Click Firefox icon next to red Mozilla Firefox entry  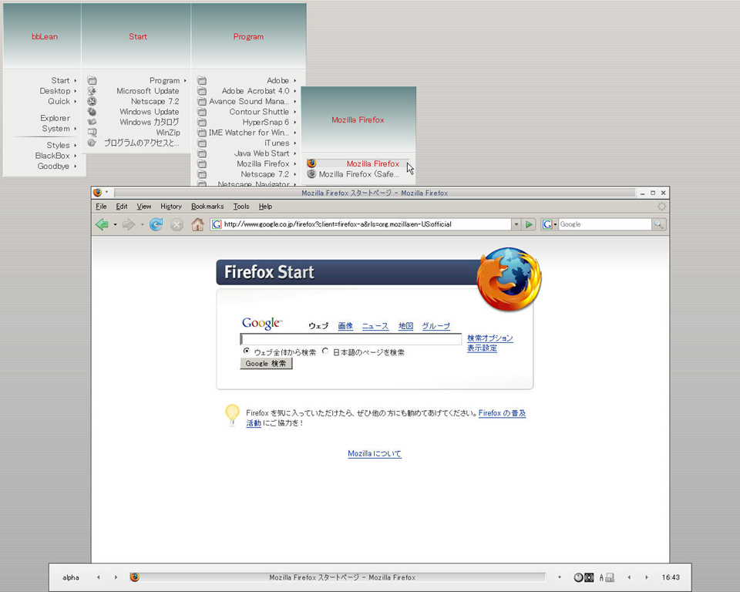(311, 163)
